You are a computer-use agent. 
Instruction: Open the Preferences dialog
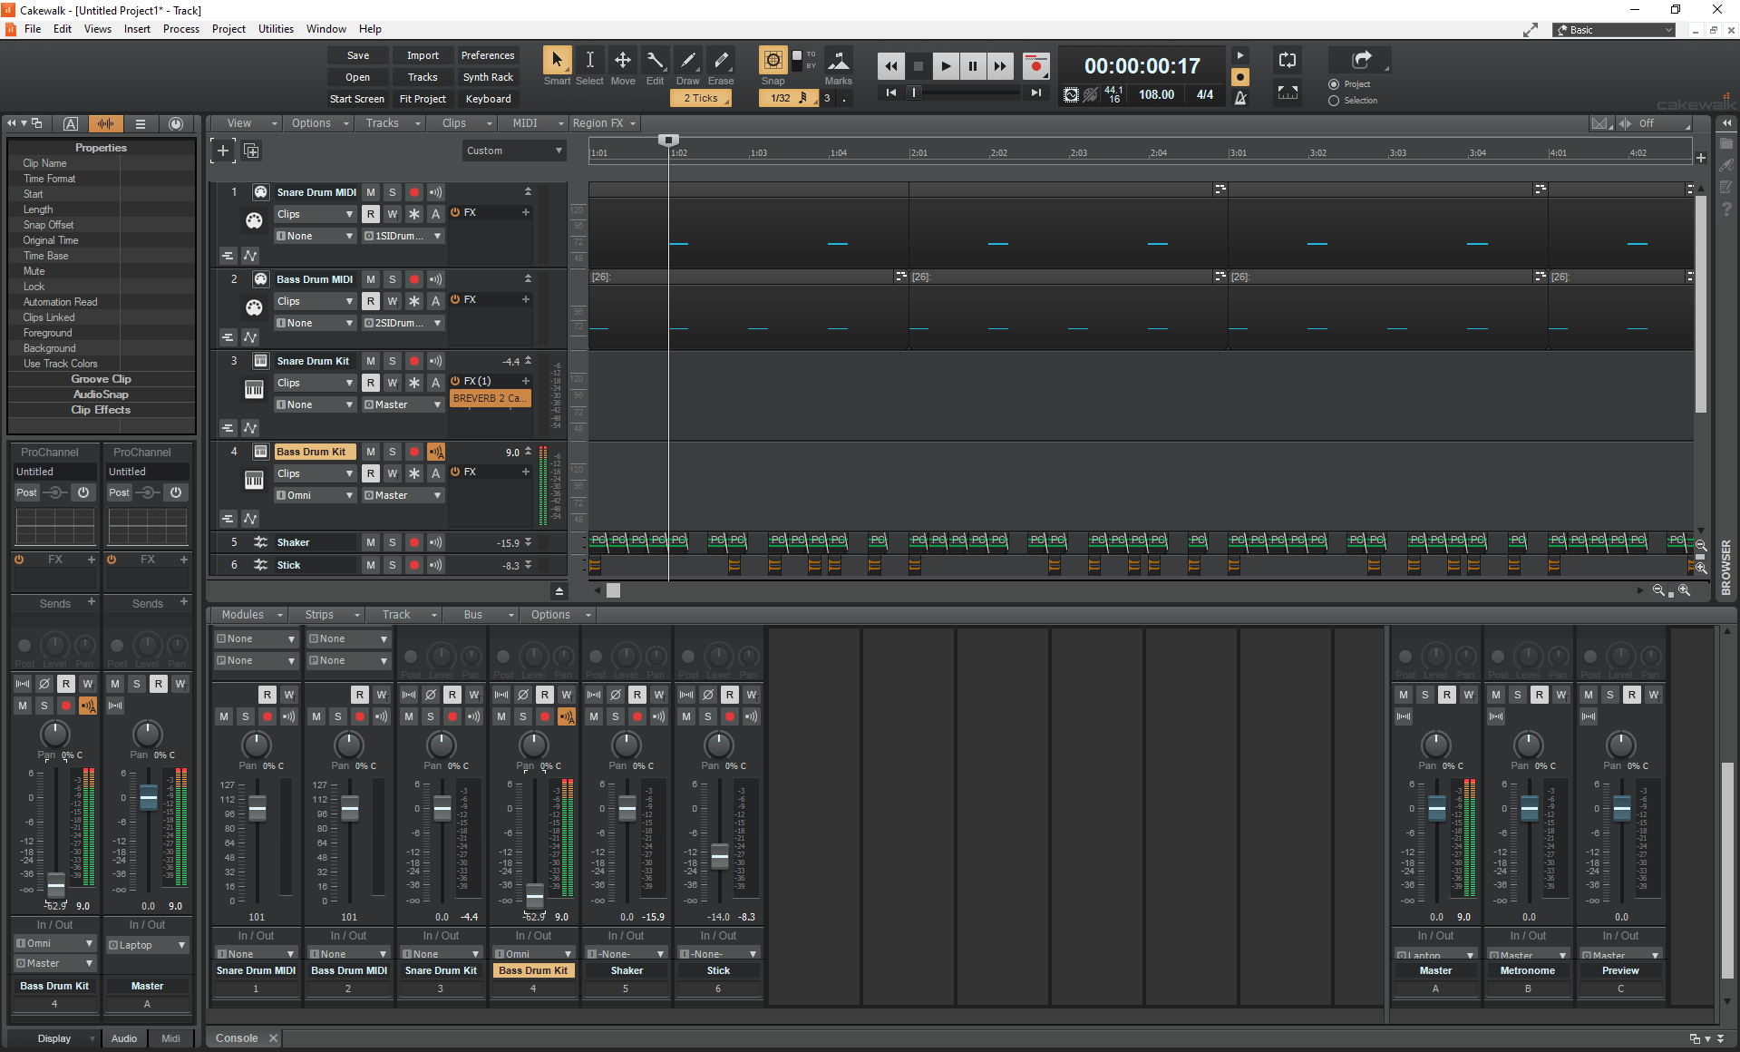point(488,55)
